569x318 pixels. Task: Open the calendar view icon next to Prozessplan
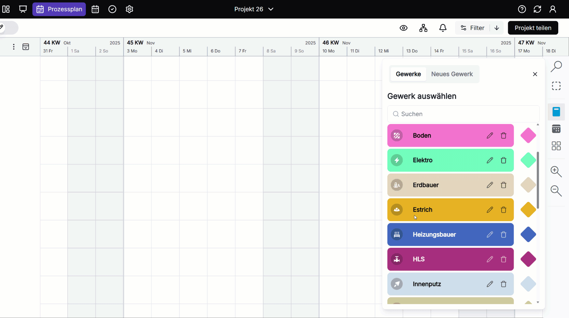[95, 9]
